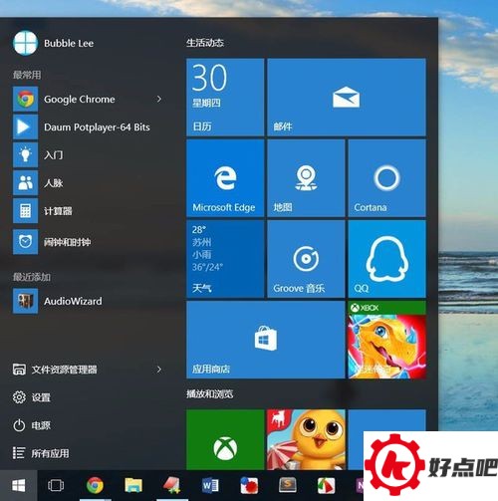Click the Windows Start button

tap(19, 486)
